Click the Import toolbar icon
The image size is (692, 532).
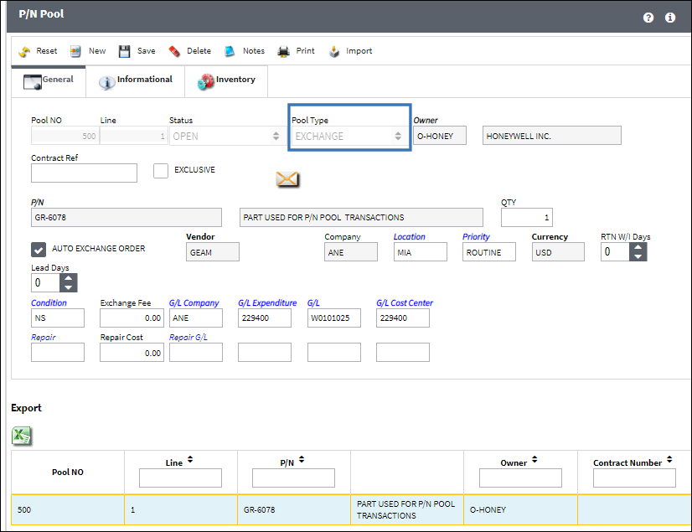coord(334,51)
